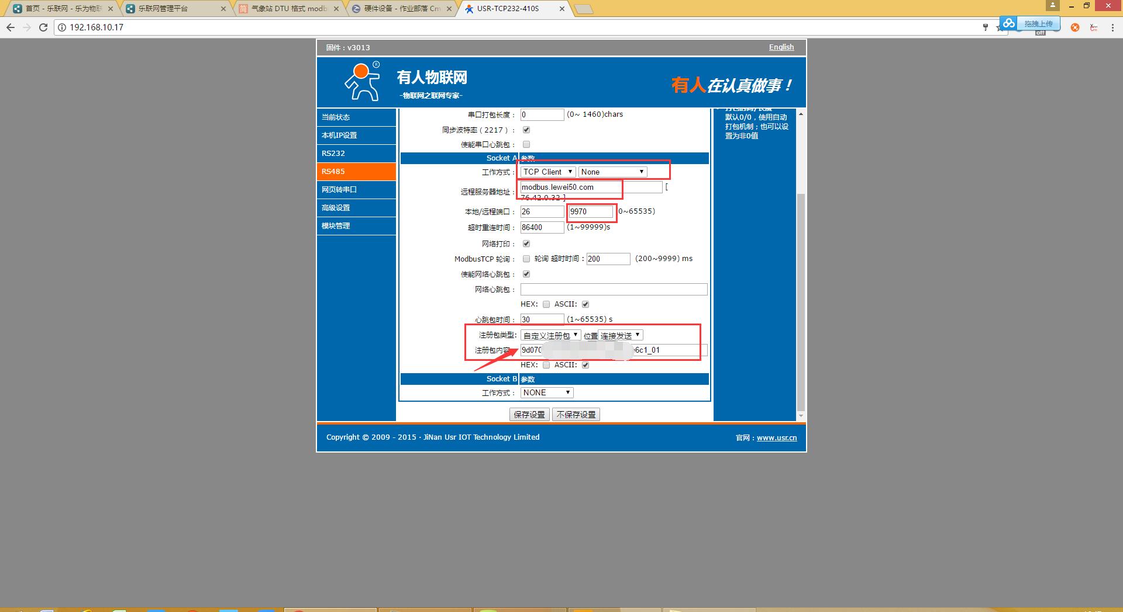Screen dimensions: 1123x612
Task: Open the 连接发送 position dropdown
Action: click(x=621, y=335)
